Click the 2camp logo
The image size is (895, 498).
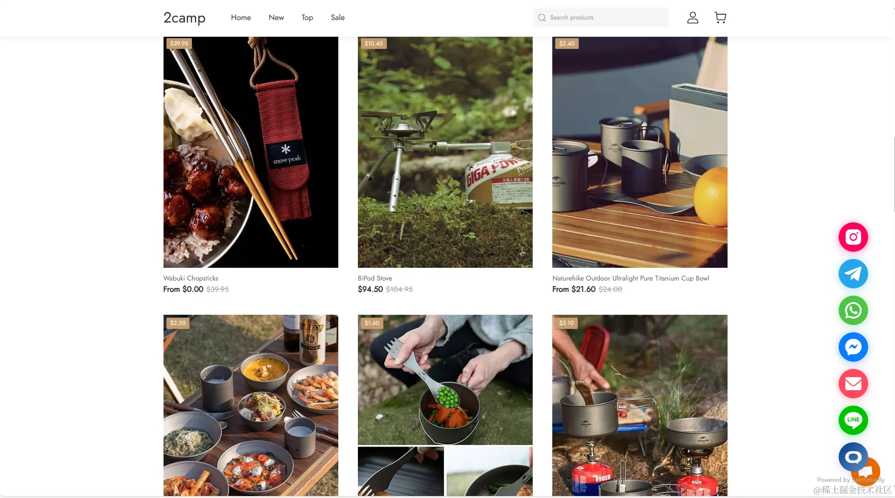(184, 18)
